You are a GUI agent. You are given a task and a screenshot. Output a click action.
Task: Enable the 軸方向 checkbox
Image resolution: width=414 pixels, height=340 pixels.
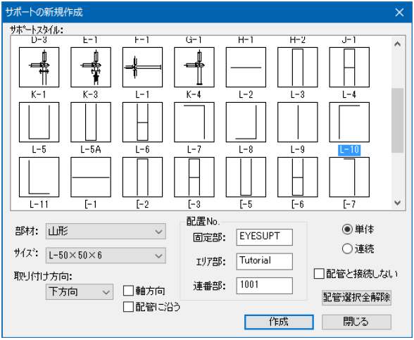point(128,291)
